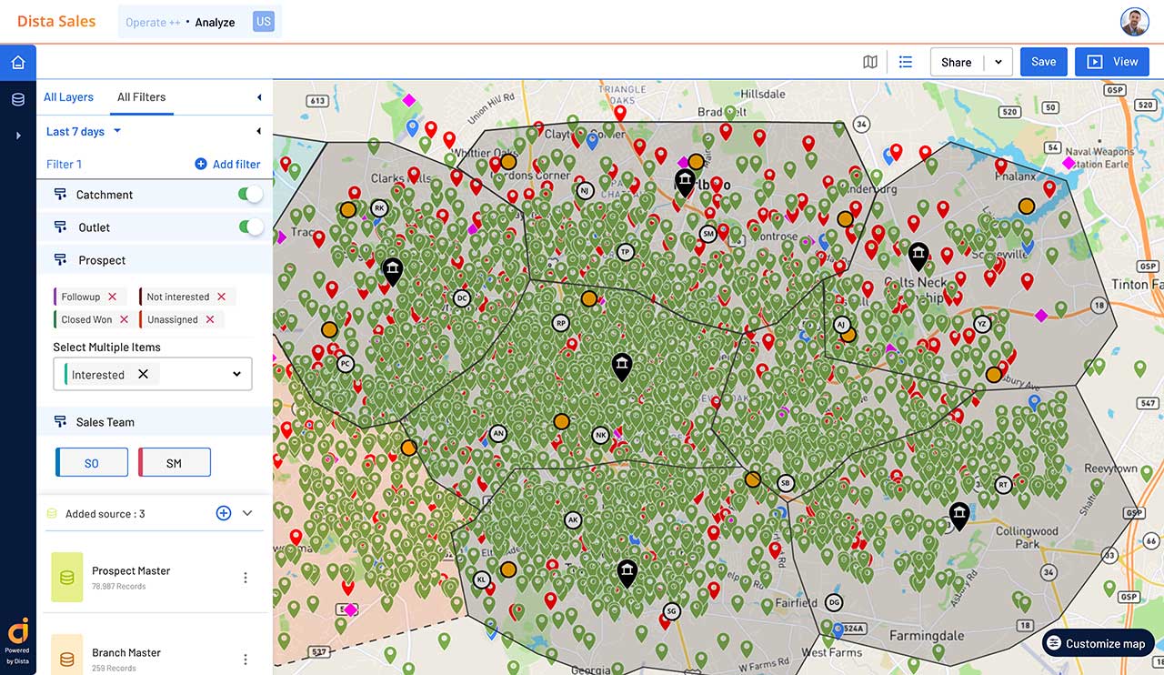This screenshot has height=675, width=1164.
Task: Click the Outlet filter icon
Action: coord(61,227)
